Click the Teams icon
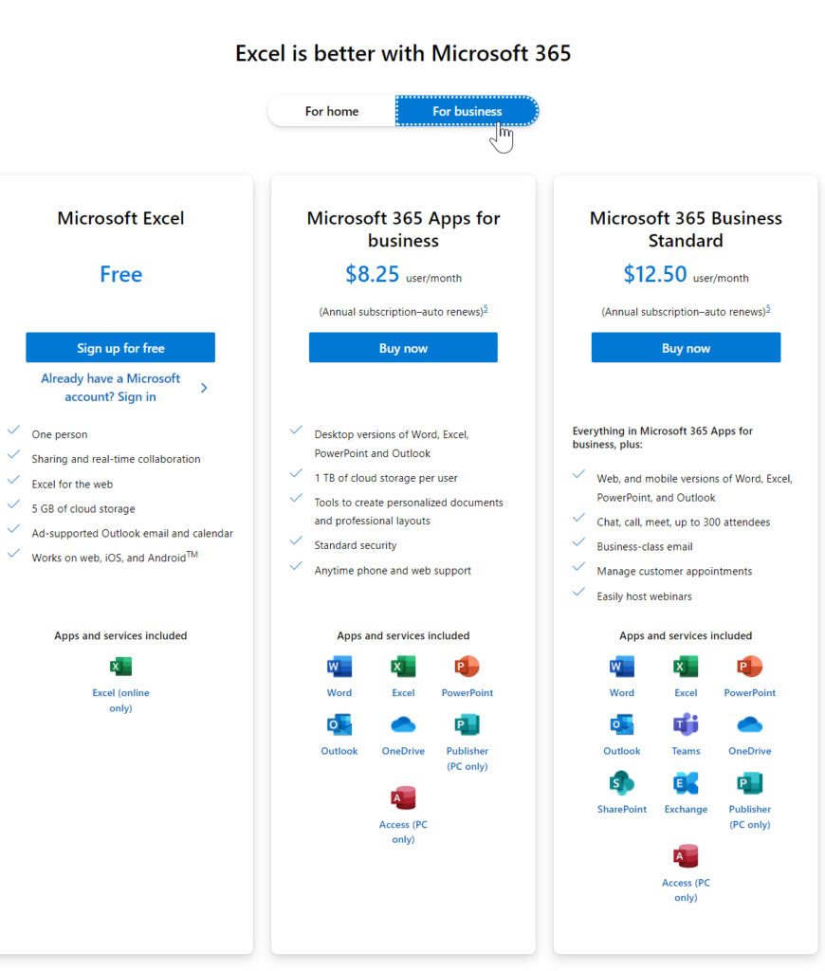This screenshot has width=825, height=971. point(686,725)
